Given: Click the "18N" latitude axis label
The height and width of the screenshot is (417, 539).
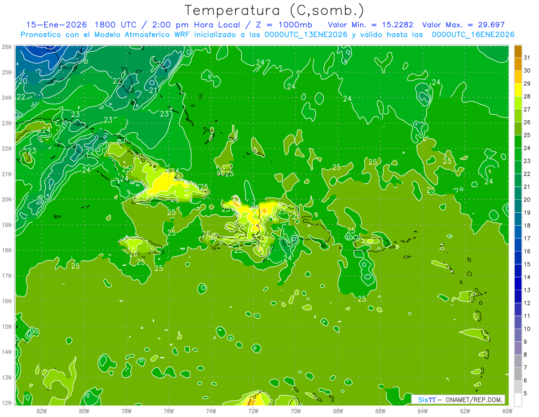Looking at the screenshot, I should [6, 250].
